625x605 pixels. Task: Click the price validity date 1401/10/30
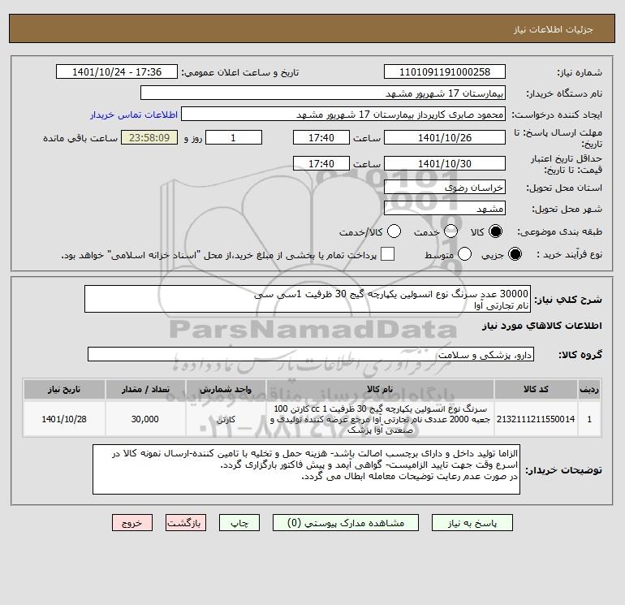tap(445, 163)
